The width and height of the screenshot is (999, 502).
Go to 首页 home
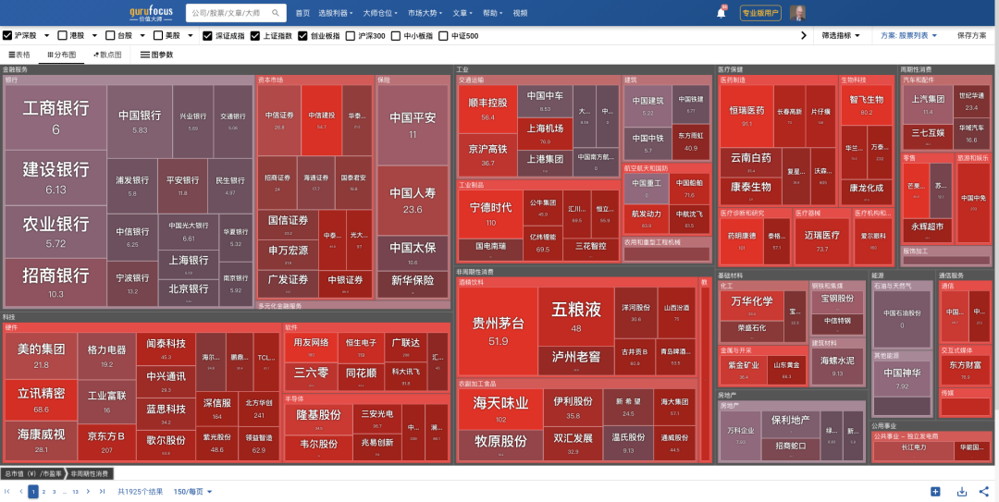tap(302, 13)
